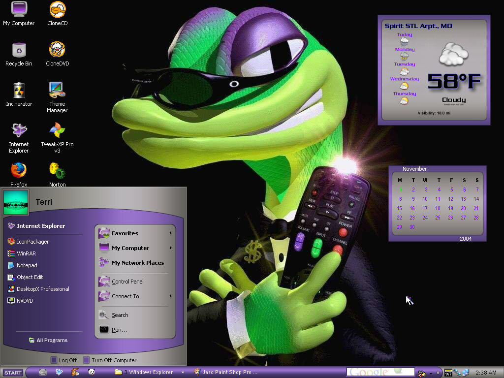Click the Google search field in taskbar
The width and height of the screenshot is (504, 378).
[380, 372]
